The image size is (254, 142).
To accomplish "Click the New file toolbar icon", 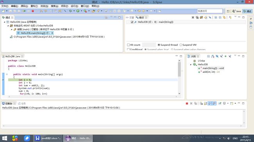I will 3,11.
